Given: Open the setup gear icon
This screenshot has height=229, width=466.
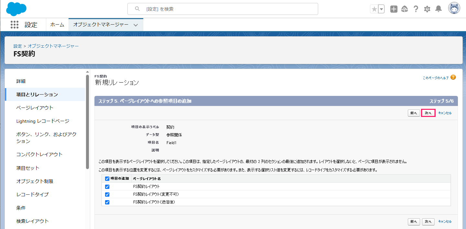Looking at the screenshot, I should click(427, 9).
